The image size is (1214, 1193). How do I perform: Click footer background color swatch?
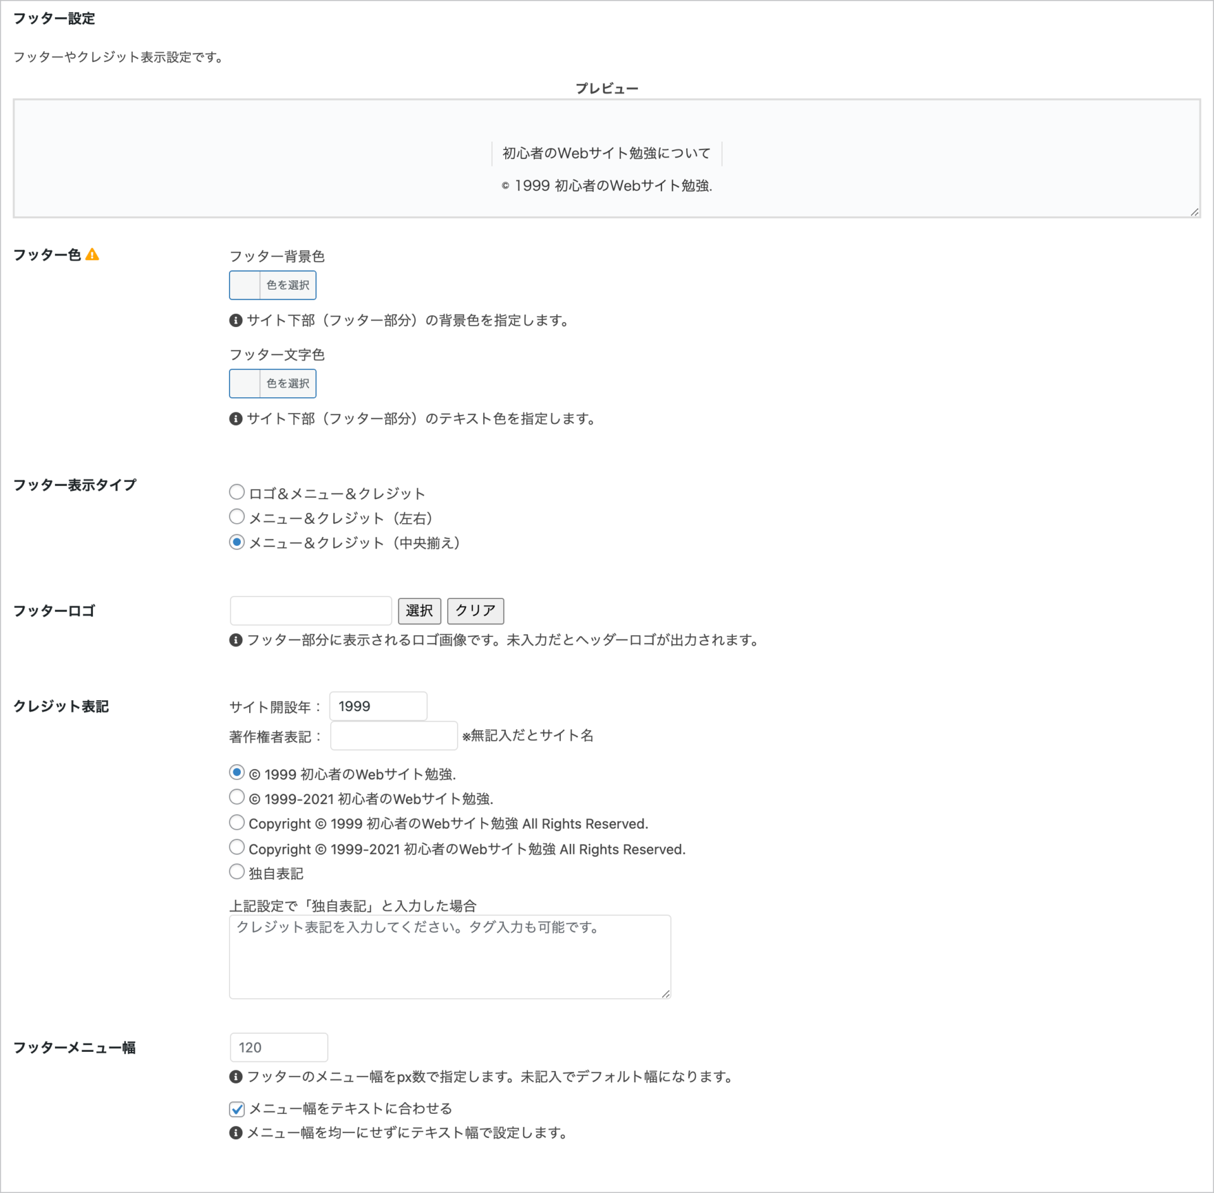click(x=245, y=285)
